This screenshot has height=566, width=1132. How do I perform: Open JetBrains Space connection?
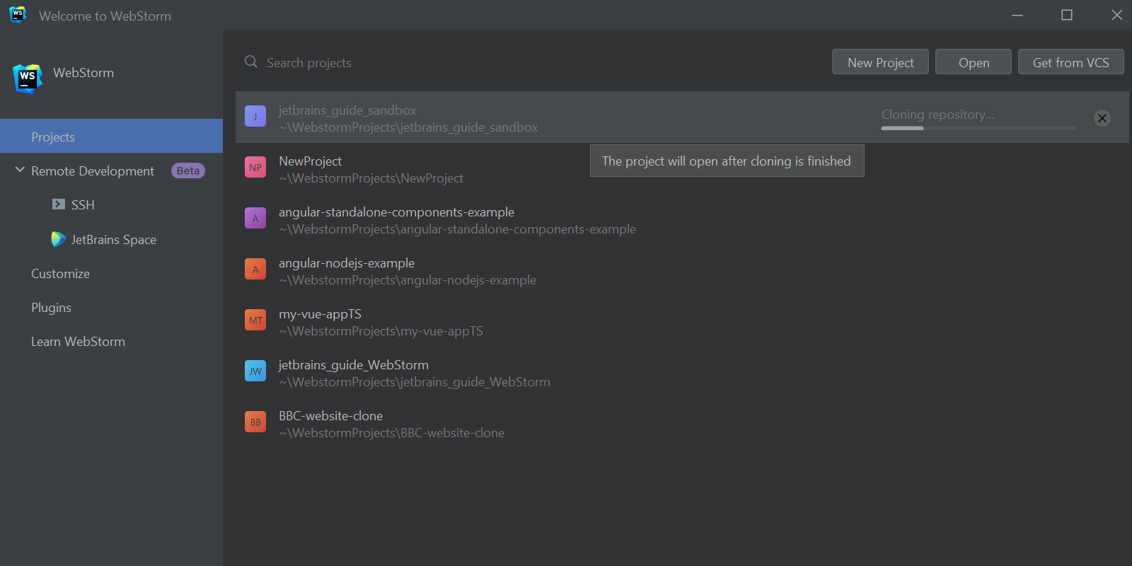[114, 240]
